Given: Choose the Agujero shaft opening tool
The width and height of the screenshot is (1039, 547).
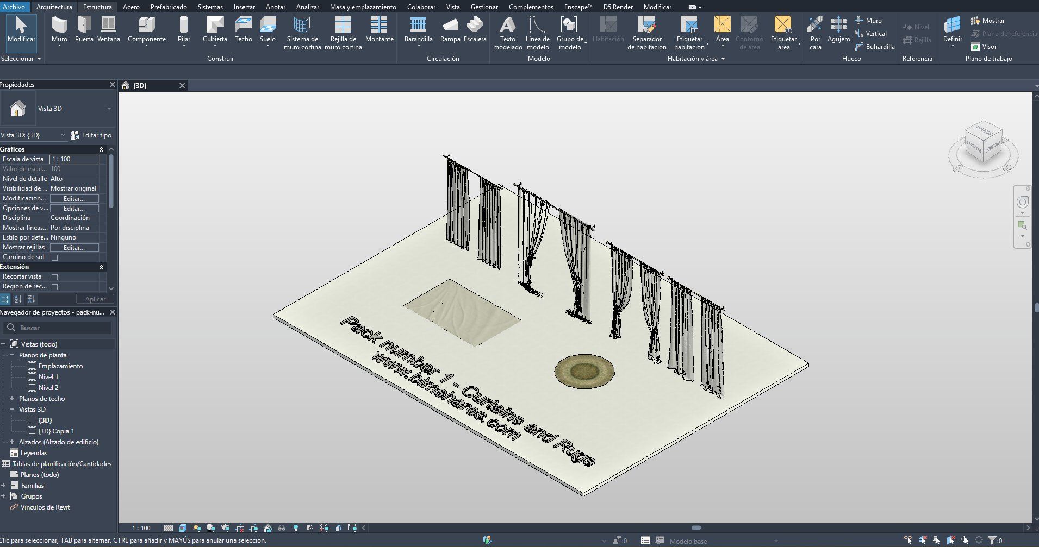Looking at the screenshot, I should (838, 30).
